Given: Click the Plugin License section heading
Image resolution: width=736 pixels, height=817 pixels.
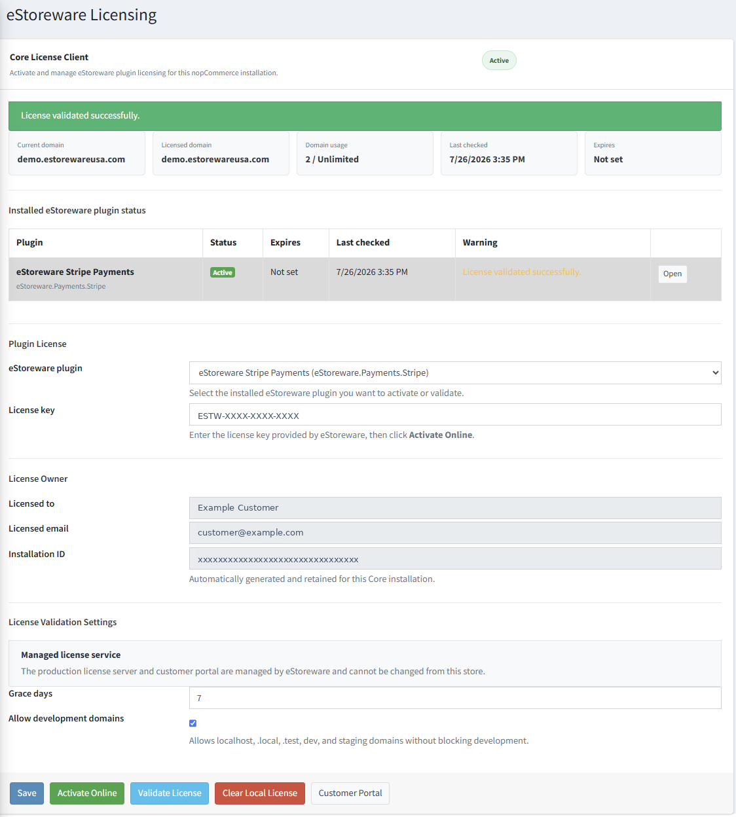Looking at the screenshot, I should coord(37,344).
